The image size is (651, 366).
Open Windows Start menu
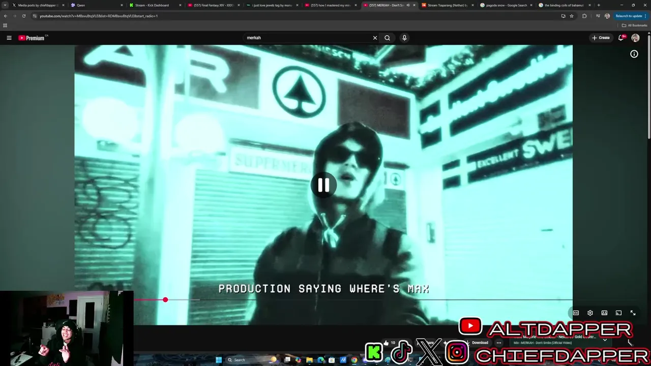coord(219,360)
